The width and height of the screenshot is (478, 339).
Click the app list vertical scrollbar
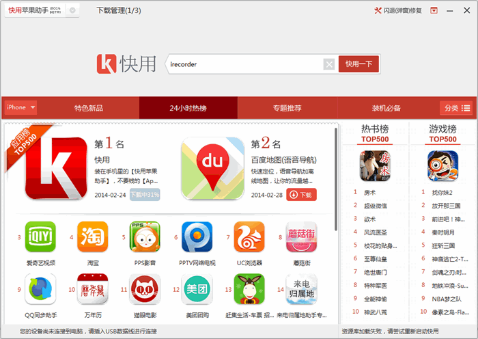[x=336, y=180]
